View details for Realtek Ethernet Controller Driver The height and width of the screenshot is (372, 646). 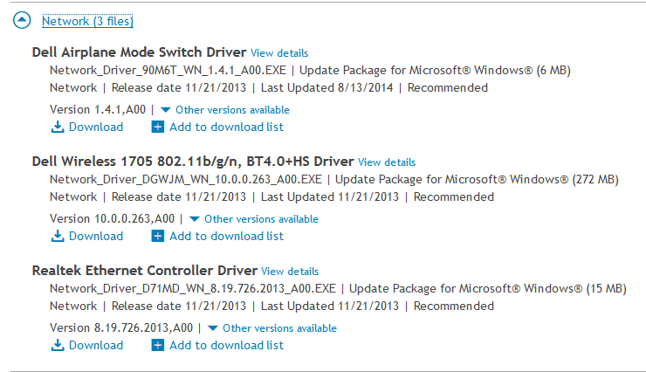pyautogui.click(x=290, y=272)
